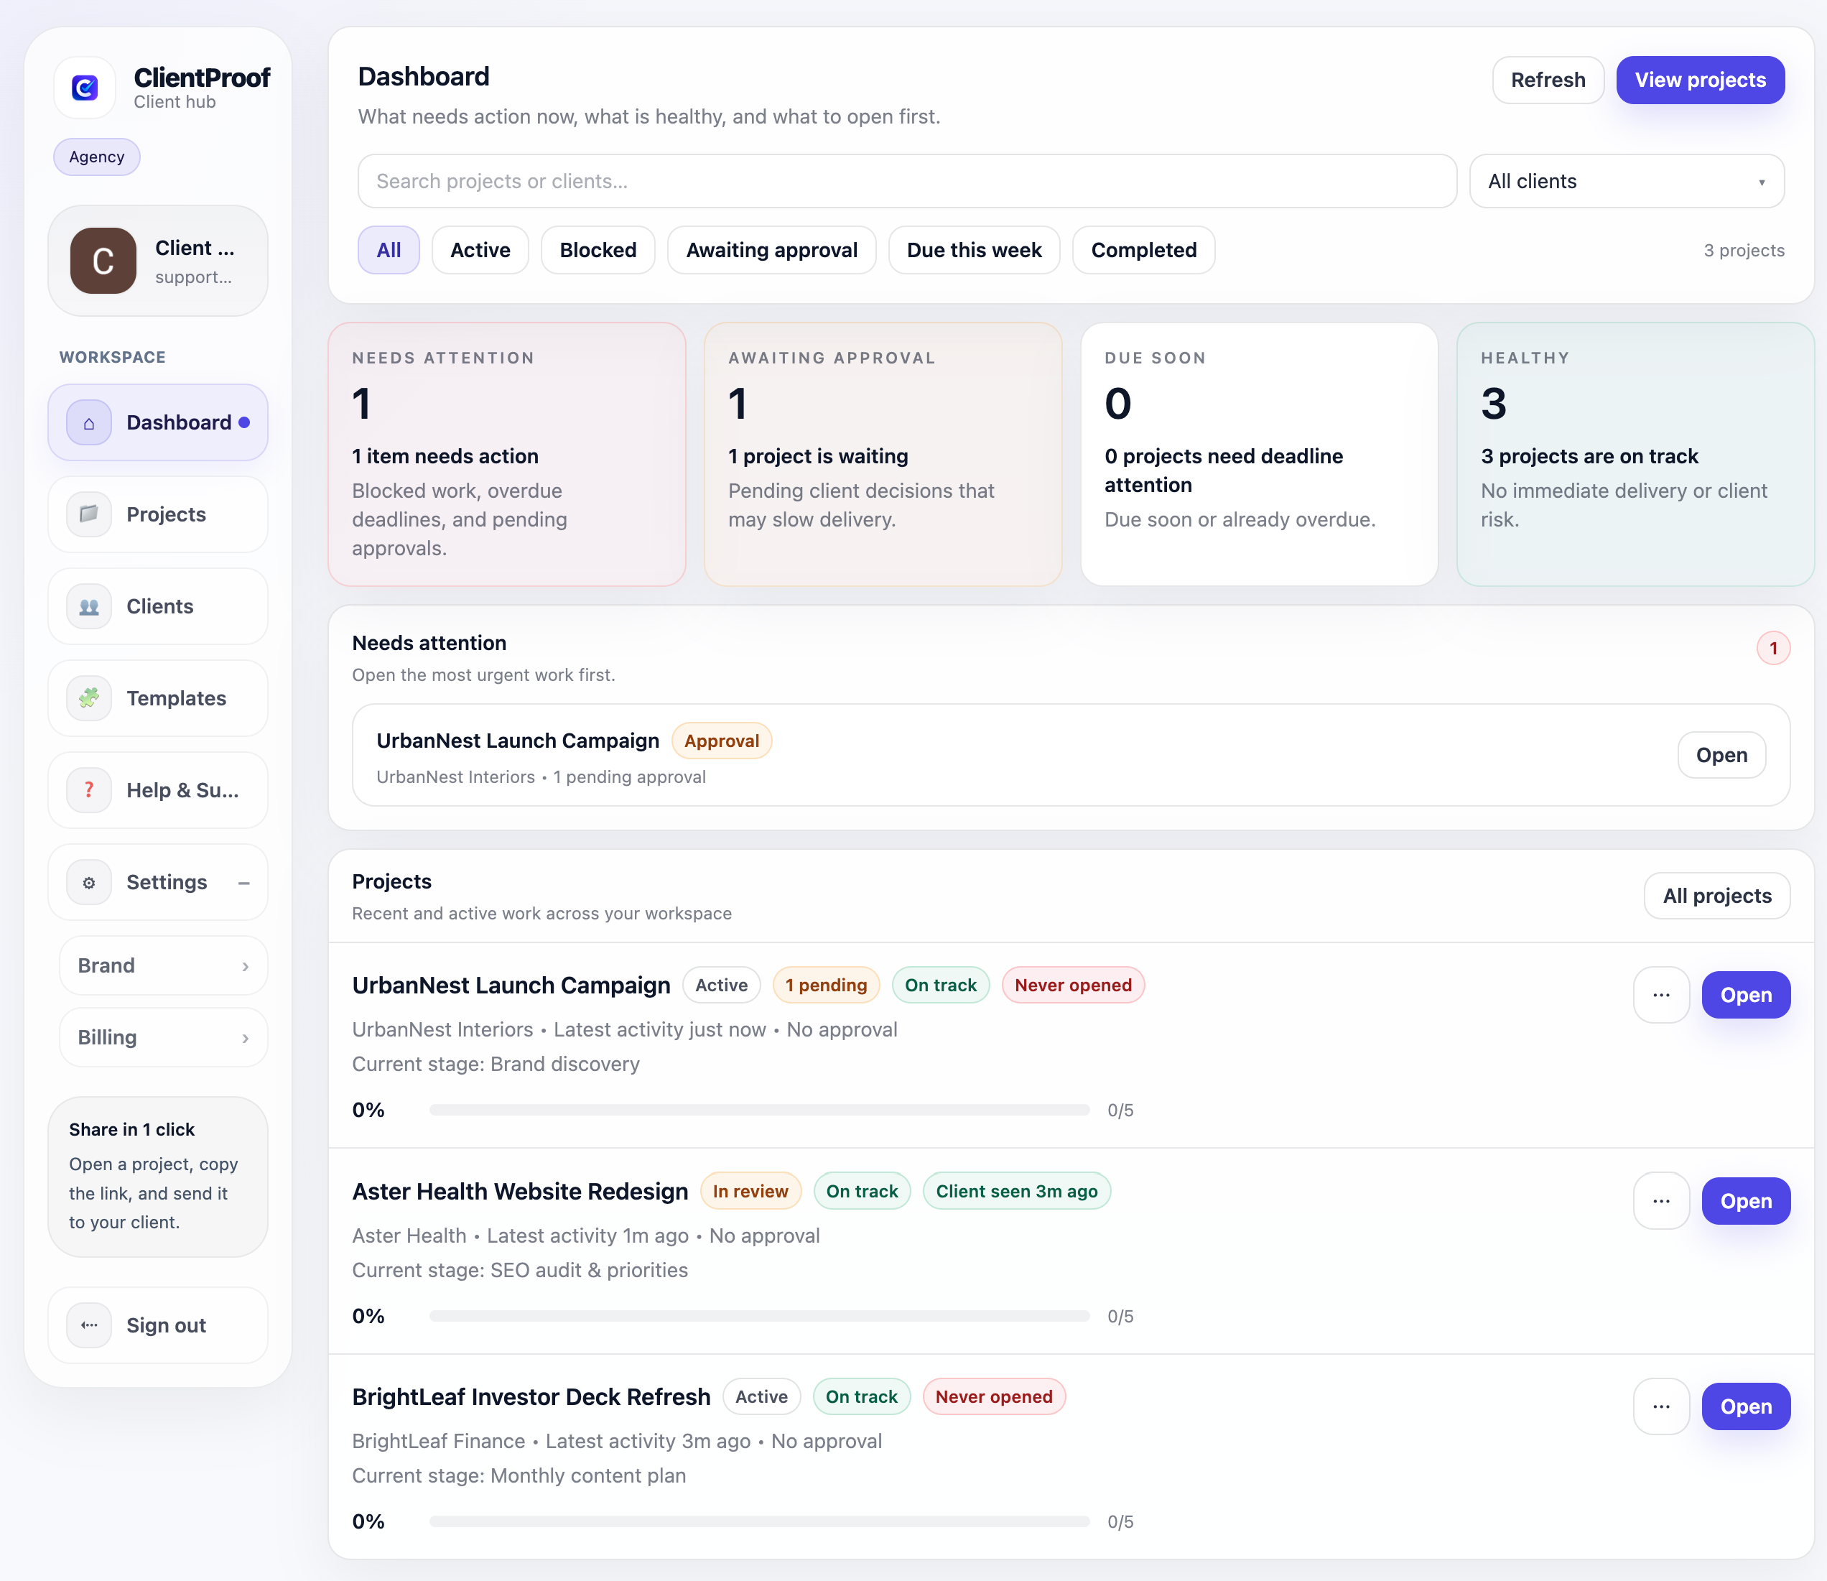Click the Clients people icon

click(x=89, y=607)
